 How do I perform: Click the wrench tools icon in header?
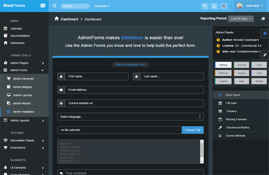pyautogui.click(x=205, y=6)
